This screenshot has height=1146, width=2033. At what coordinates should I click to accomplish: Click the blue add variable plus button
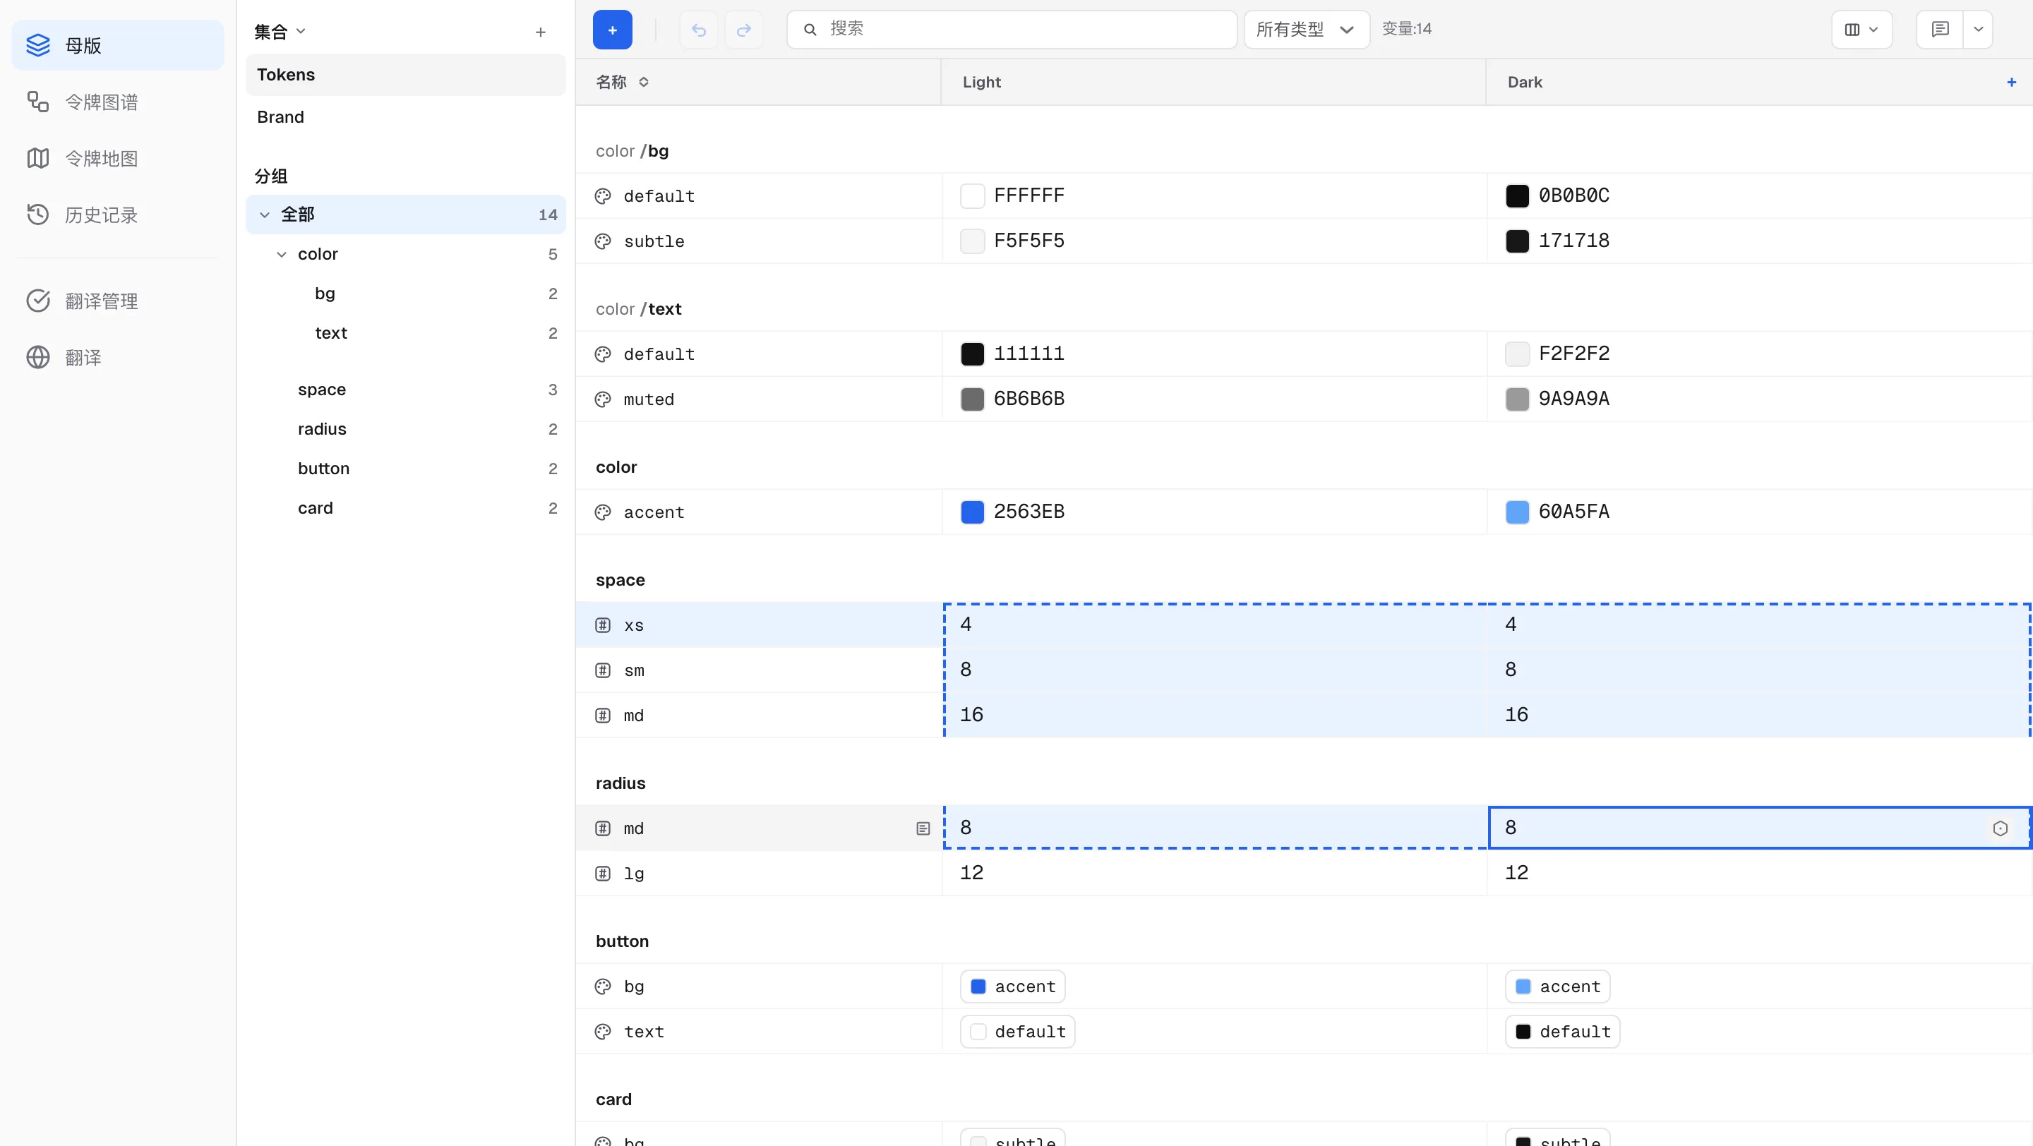click(613, 29)
